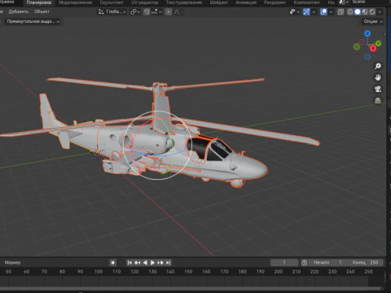Select solid viewport shading

click(358, 11)
